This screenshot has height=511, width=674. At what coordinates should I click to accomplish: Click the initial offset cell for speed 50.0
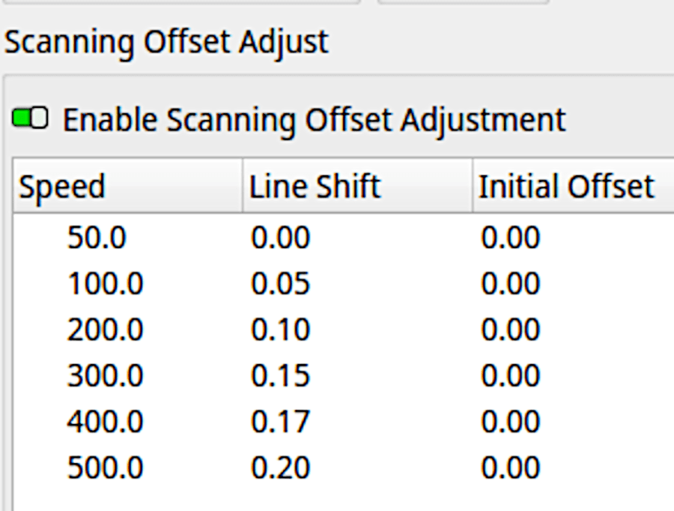pyautogui.click(x=509, y=238)
